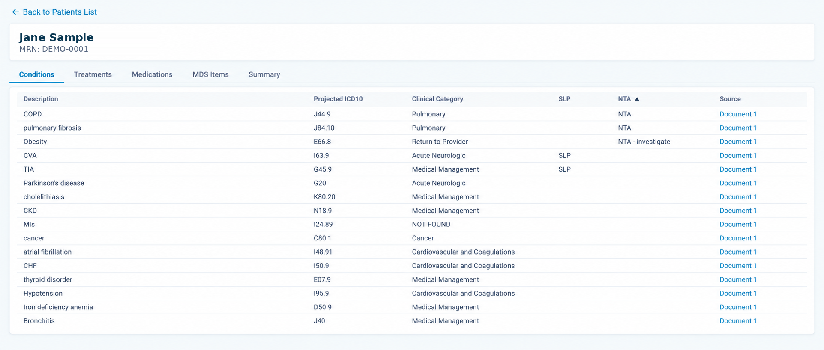Sort by Clinical Category column header
The width and height of the screenshot is (824, 350).
tap(437, 99)
